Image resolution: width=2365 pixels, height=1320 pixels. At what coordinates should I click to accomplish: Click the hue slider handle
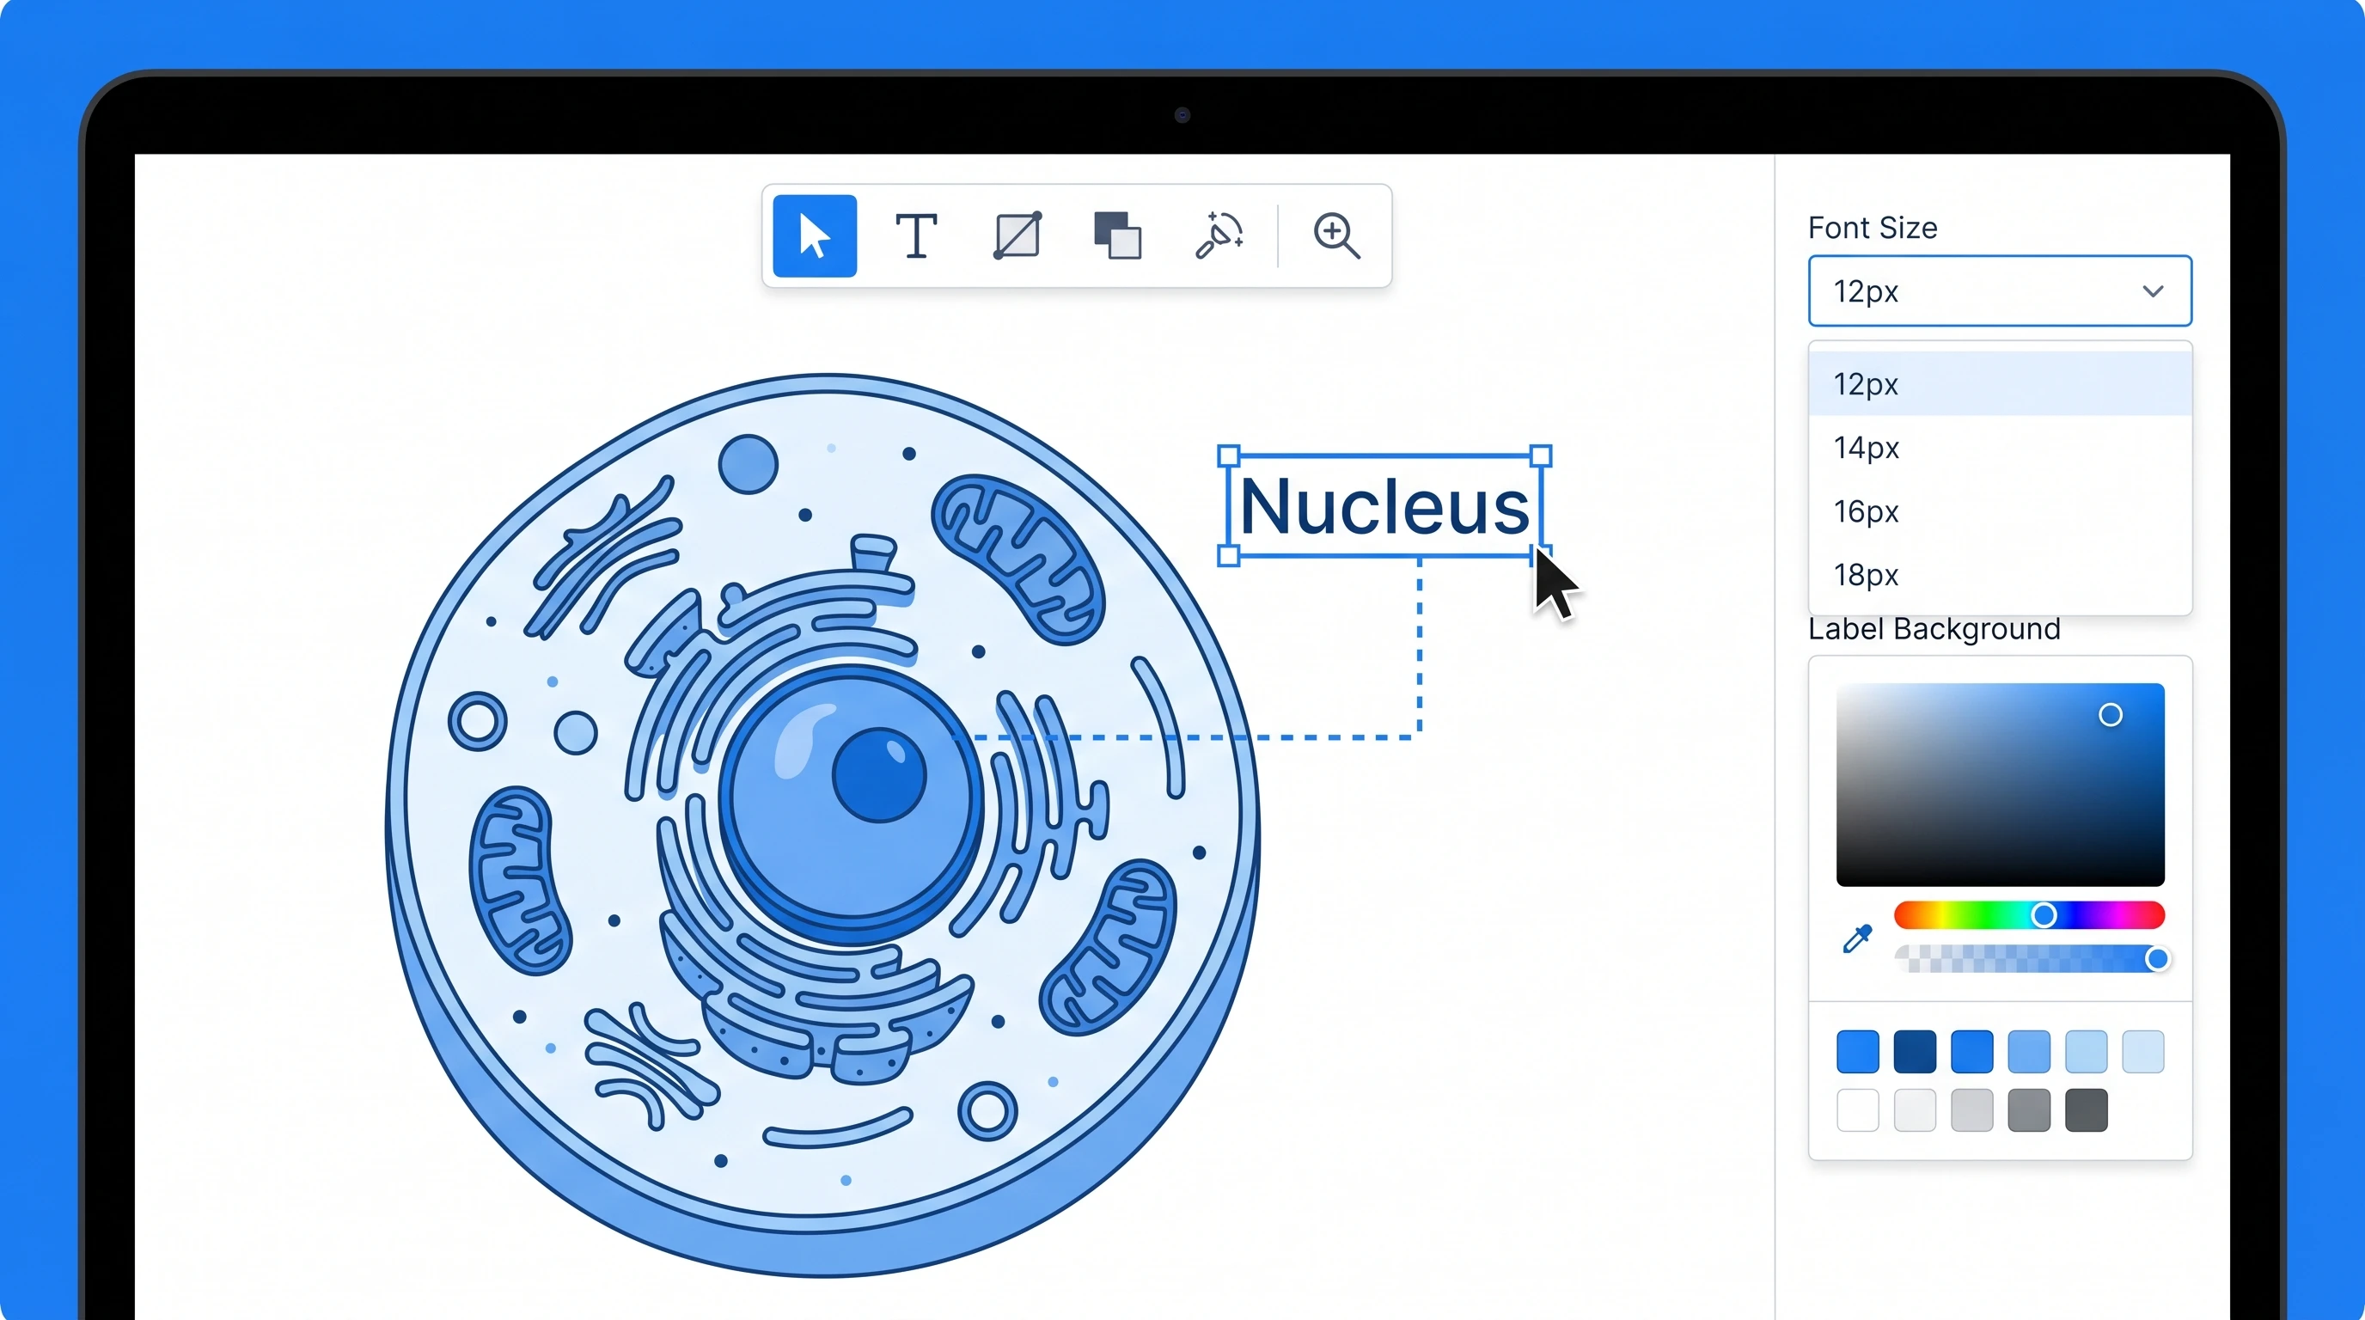[x=2044, y=915]
